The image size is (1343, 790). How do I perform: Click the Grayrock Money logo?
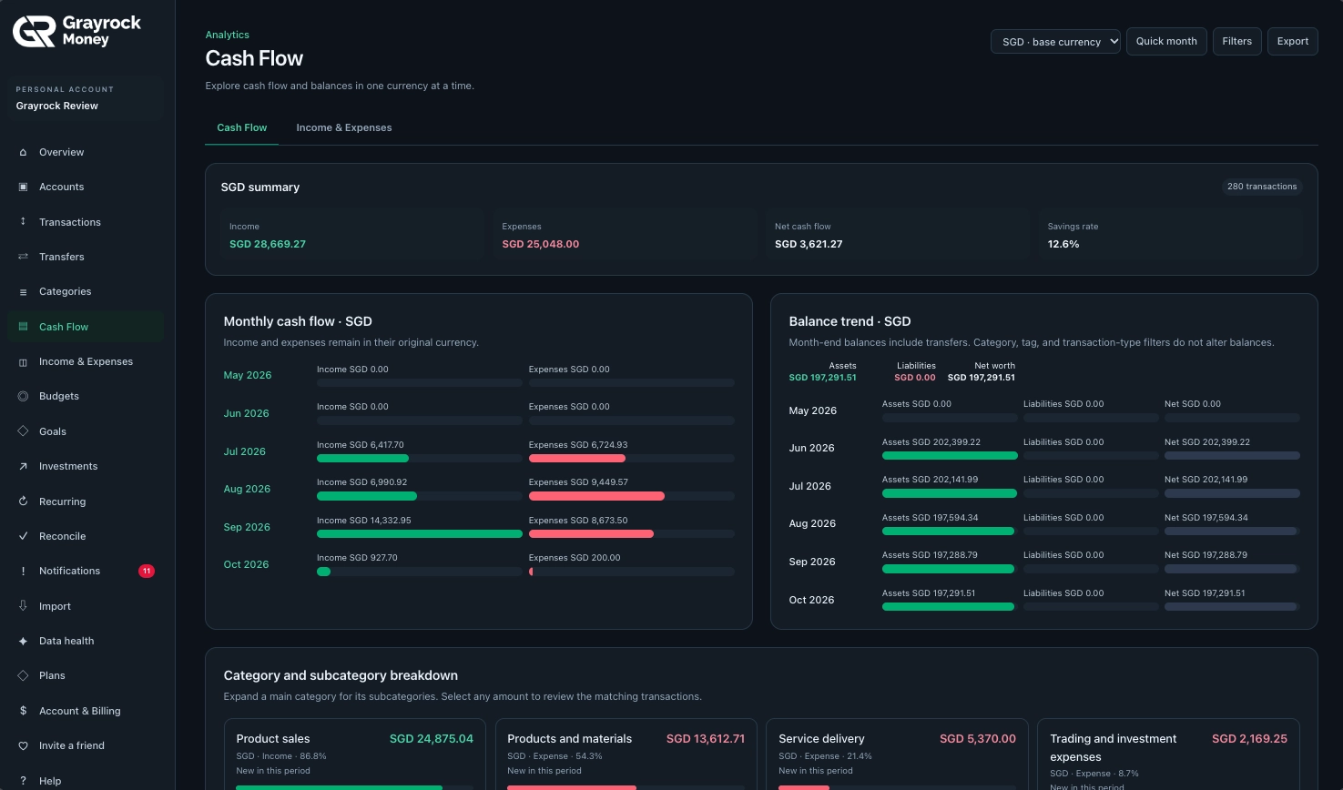(x=77, y=31)
